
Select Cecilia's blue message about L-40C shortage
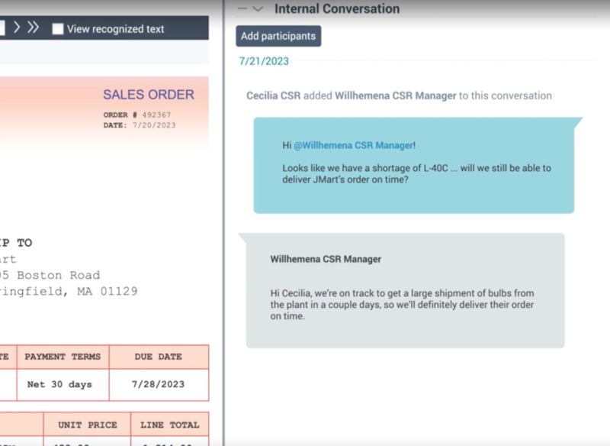tap(413, 166)
